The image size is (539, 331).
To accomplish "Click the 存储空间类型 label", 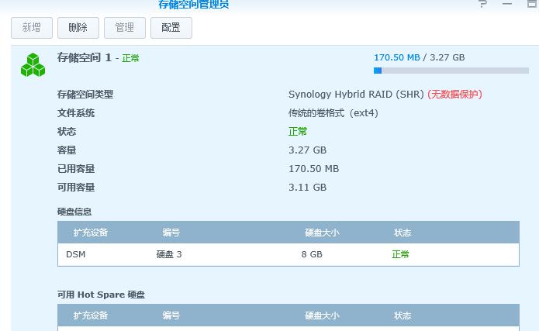I will tap(85, 94).
